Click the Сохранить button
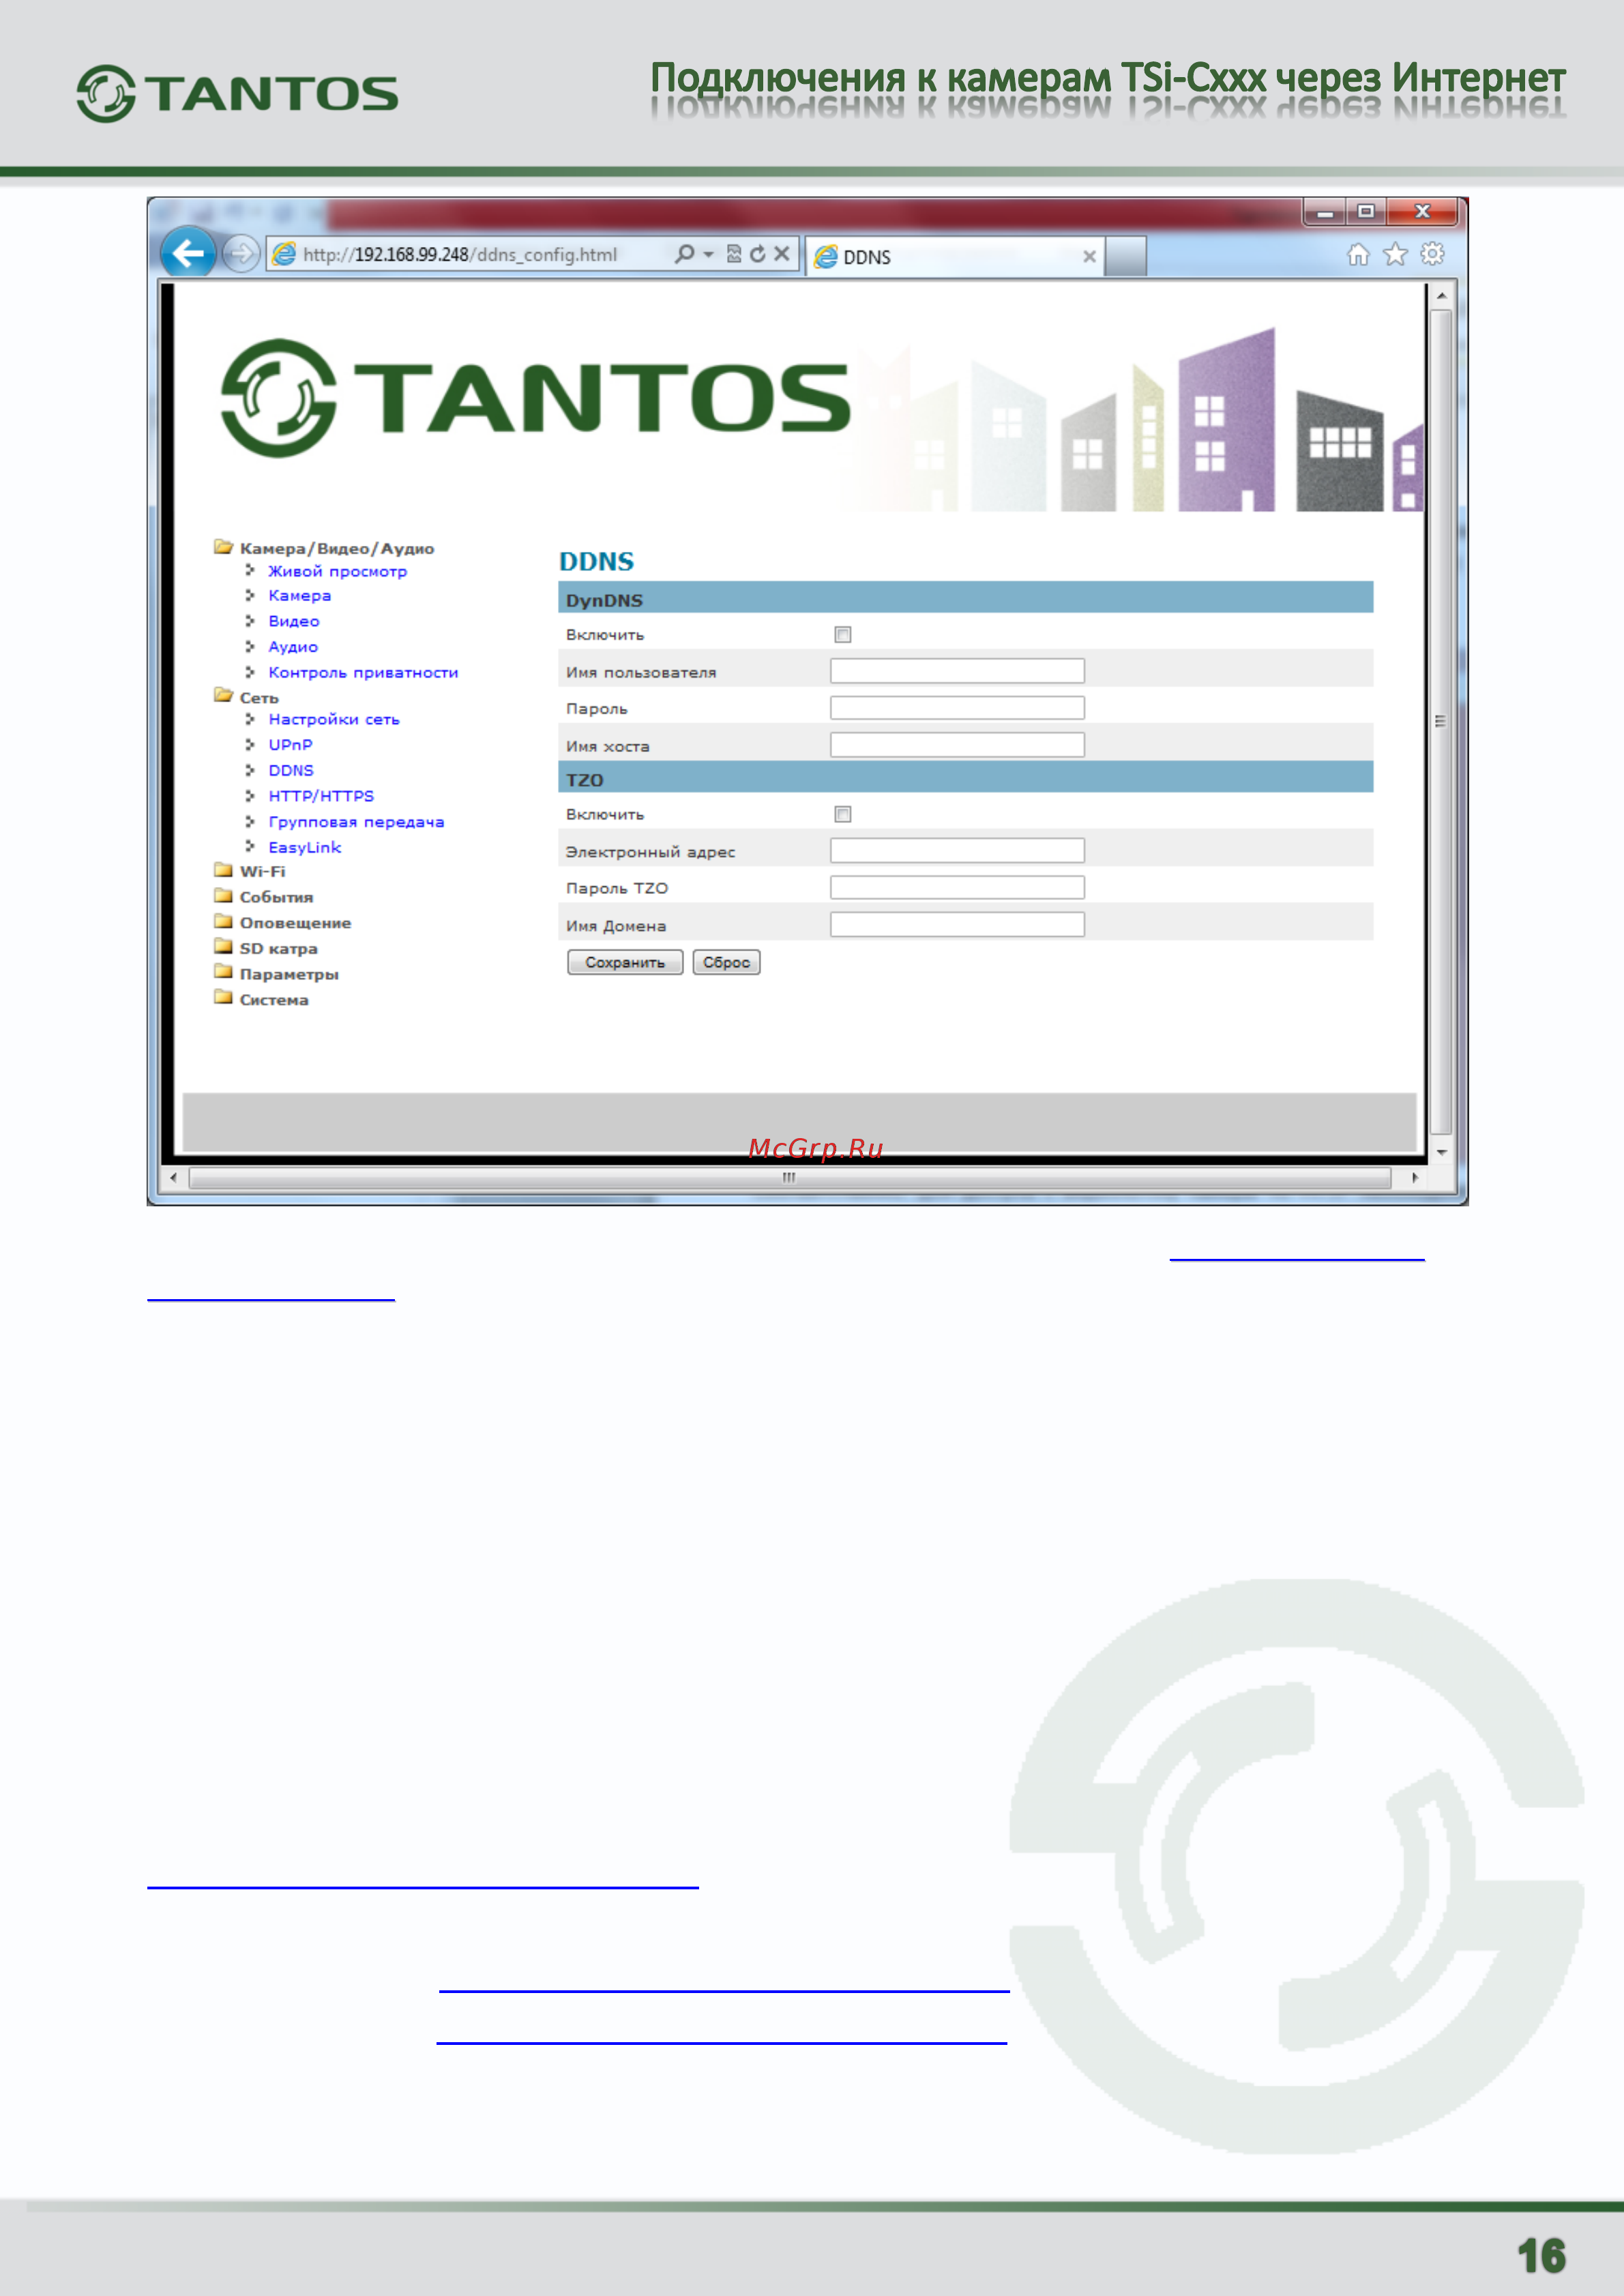The height and width of the screenshot is (2296, 1624). pyautogui.click(x=625, y=963)
